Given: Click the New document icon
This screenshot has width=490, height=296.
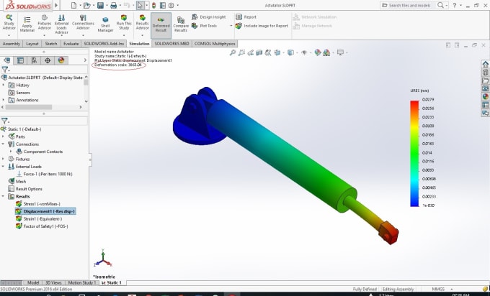Looking at the screenshot, I should click(73, 5).
